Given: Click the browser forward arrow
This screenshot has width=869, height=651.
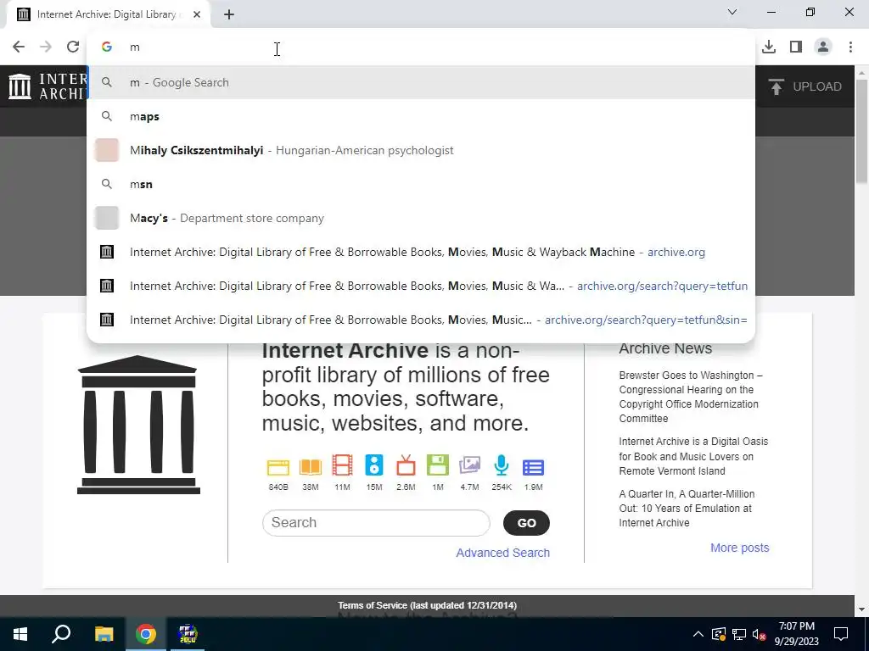Looking at the screenshot, I should click(x=46, y=47).
